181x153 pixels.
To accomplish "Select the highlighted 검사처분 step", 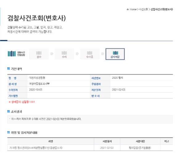I will 115,54.
